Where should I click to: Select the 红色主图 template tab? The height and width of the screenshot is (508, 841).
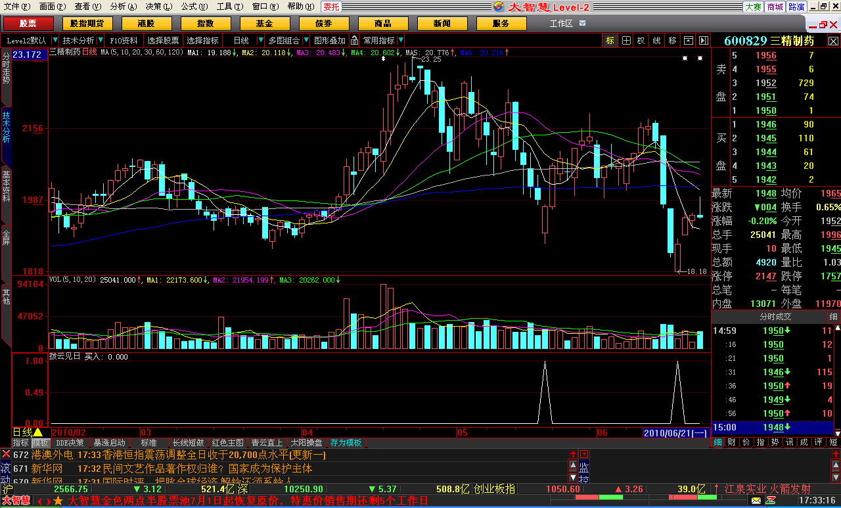tap(227, 443)
